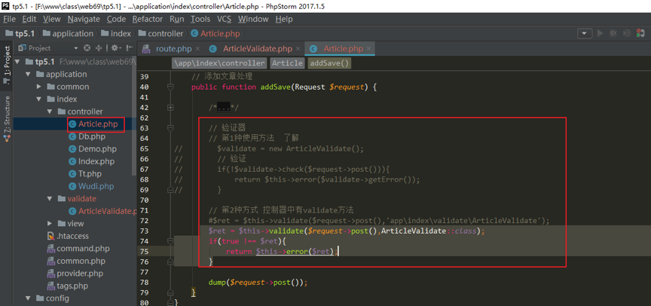
Task: Click controller in the navigation breadcrumb
Action: point(161,34)
